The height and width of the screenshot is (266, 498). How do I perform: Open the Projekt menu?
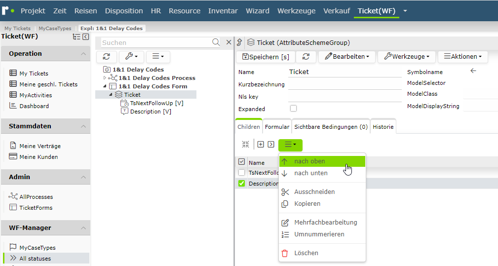point(33,11)
